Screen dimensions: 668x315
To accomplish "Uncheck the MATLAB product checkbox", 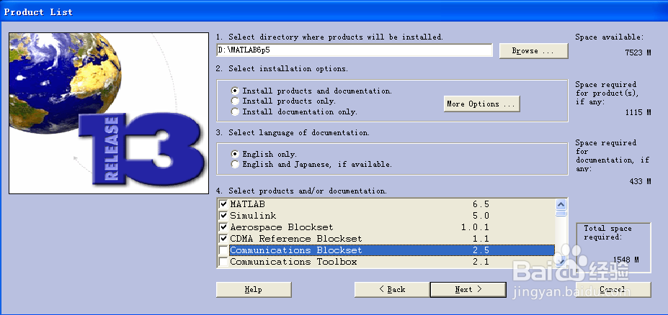I will (223, 204).
